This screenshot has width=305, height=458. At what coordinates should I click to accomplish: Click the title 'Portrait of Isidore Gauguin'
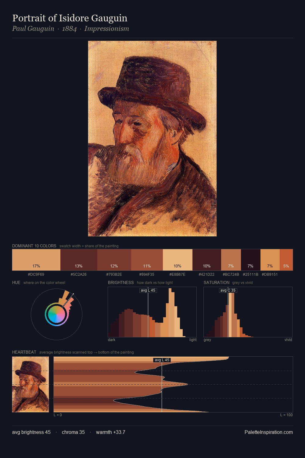click(x=70, y=18)
